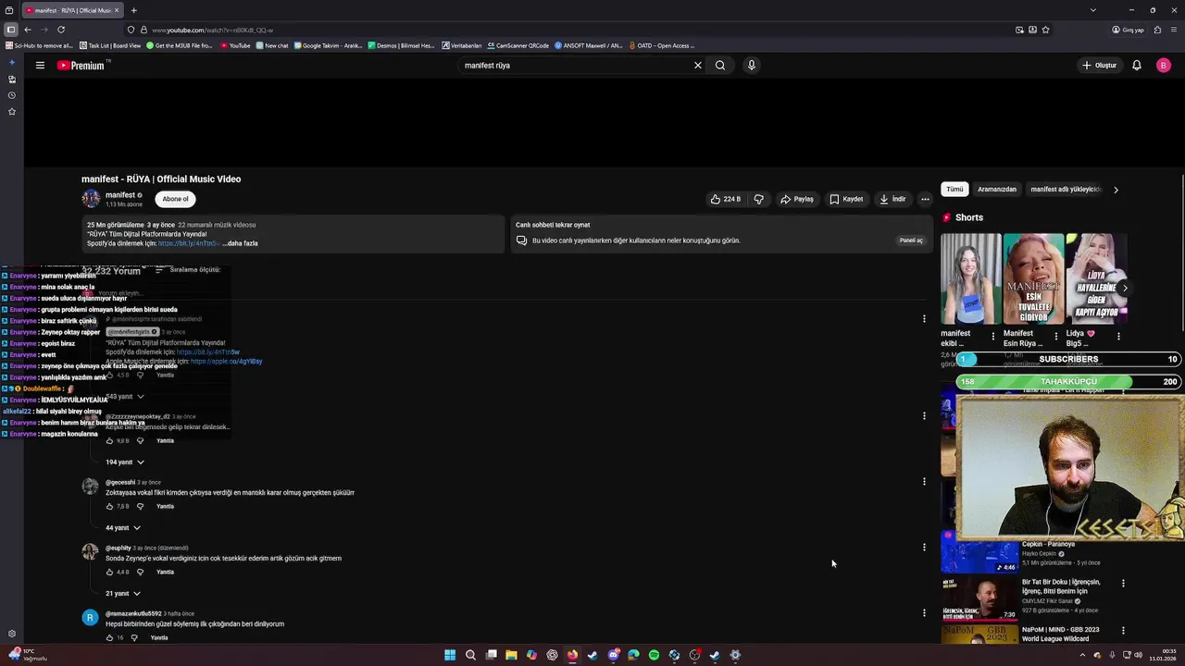Image resolution: width=1185 pixels, height=666 pixels.
Task: Show hidden system tray icons
Action: 1082,655
